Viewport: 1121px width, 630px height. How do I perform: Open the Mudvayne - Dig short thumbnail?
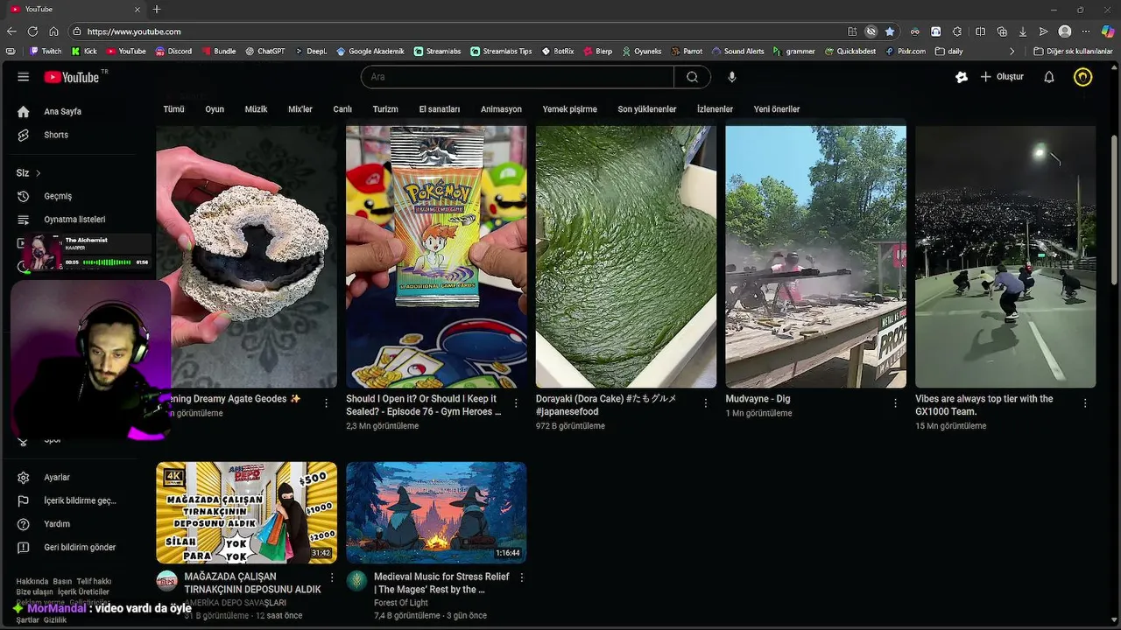(815, 256)
